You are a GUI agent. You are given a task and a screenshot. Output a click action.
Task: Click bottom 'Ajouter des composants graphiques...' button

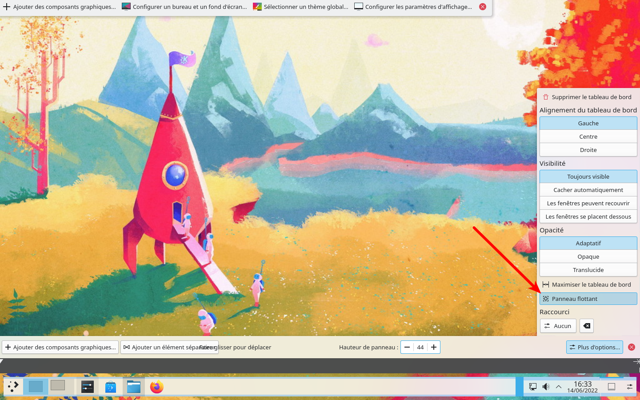pyautogui.click(x=60, y=347)
